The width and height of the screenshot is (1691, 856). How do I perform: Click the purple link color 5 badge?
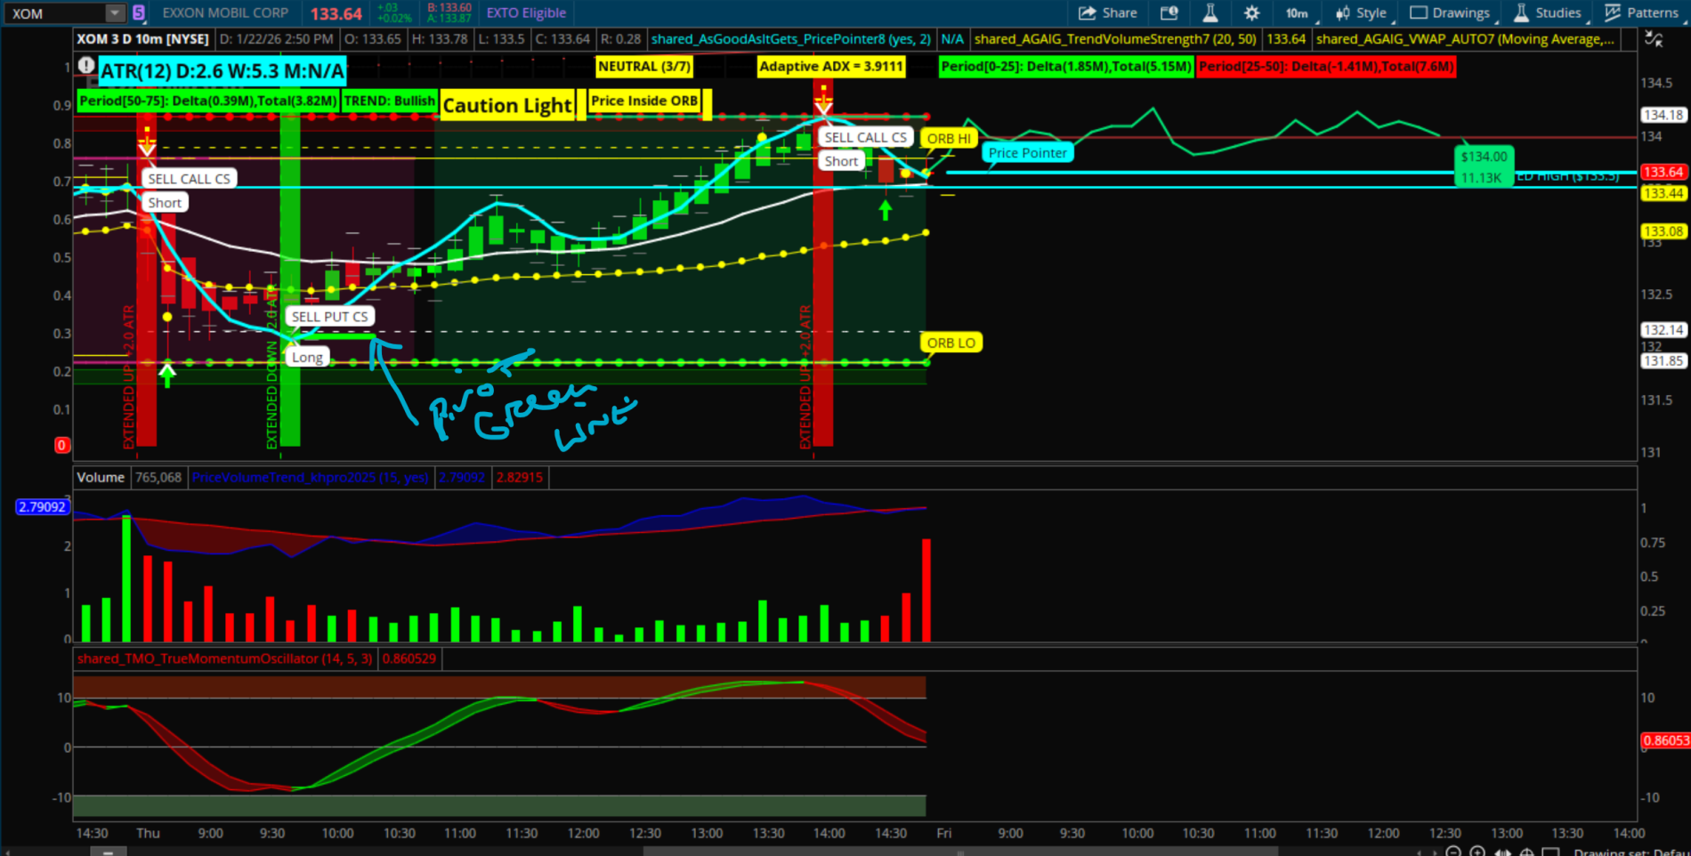pyautogui.click(x=139, y=12)
